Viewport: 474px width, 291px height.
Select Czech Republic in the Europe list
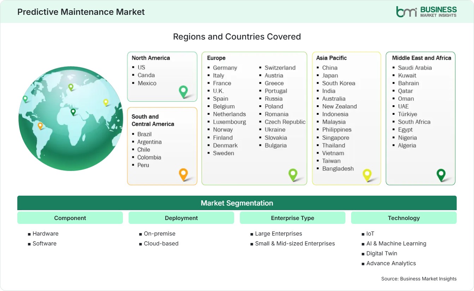[x=285, y=122]
